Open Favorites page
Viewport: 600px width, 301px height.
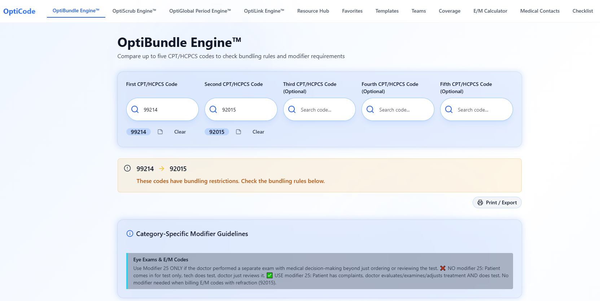352,11
